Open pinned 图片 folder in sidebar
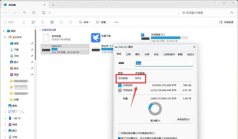This screenshot has height=139, width=238. [x=14, y=62]
